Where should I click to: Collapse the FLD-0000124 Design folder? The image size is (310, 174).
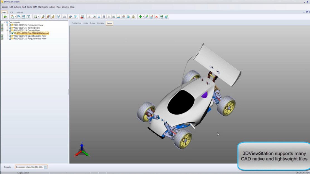point(7,31)
